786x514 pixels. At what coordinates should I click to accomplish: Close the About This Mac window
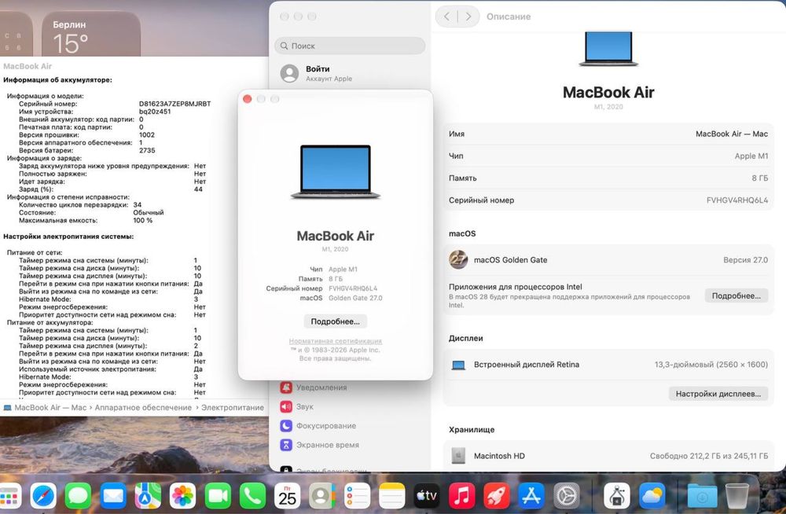(247, 99)
